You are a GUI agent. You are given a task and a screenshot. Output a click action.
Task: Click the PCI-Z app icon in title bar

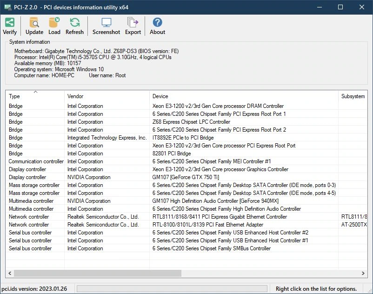coord(7,7)
